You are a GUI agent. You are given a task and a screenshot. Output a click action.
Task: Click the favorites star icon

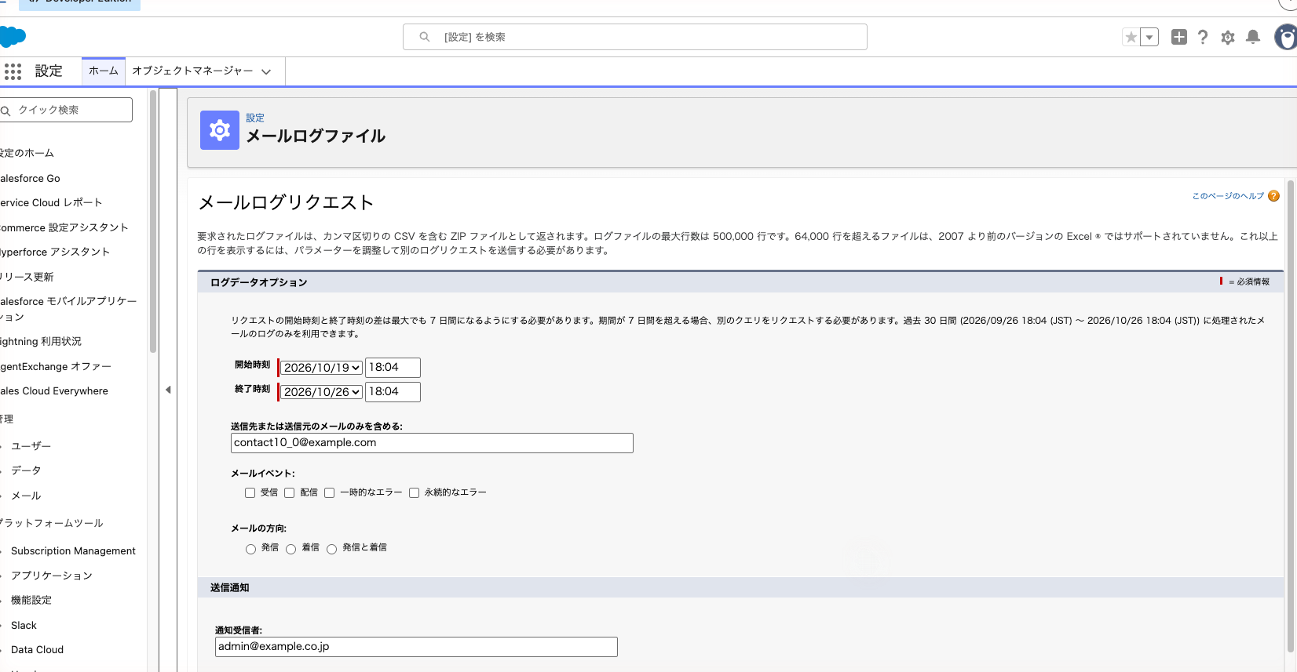(x=1131, y=37)
